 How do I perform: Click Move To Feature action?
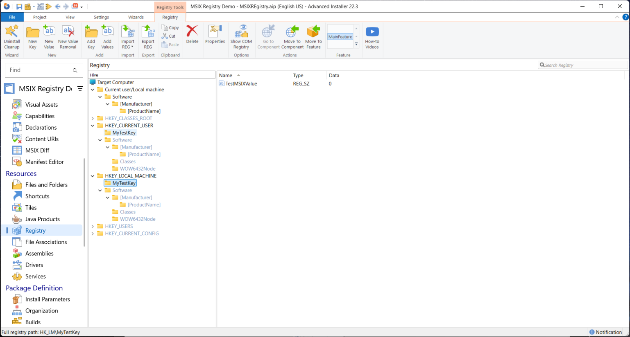[x=313, y=37]
